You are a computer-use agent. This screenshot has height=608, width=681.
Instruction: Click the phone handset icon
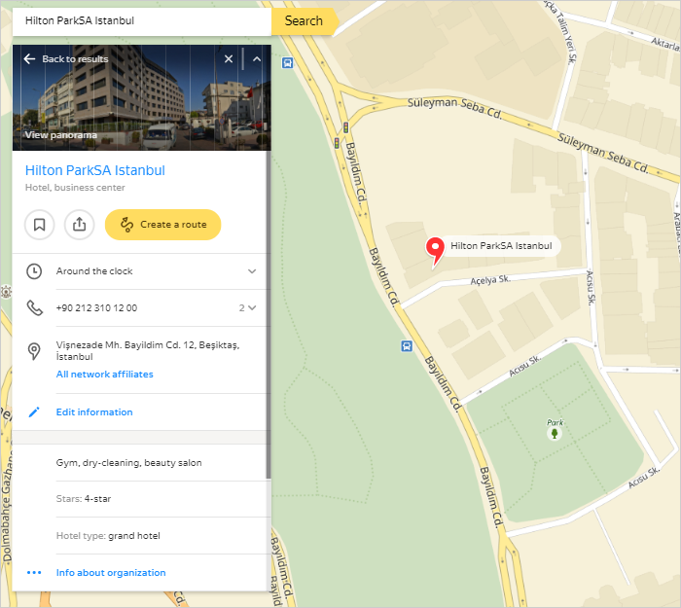pos(35,308)
